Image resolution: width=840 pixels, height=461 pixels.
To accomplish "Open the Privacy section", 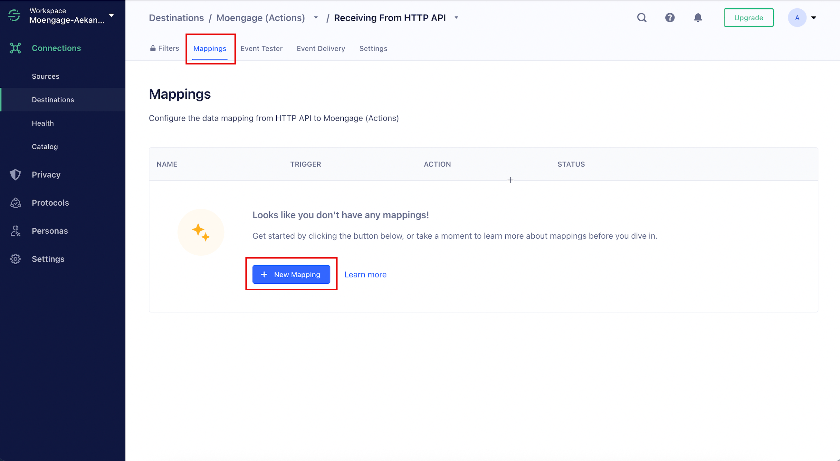I will coord(46,175).
